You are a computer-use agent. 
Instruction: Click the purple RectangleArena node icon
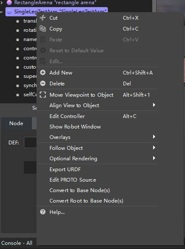pyautogui.click(x=9, y=3)
